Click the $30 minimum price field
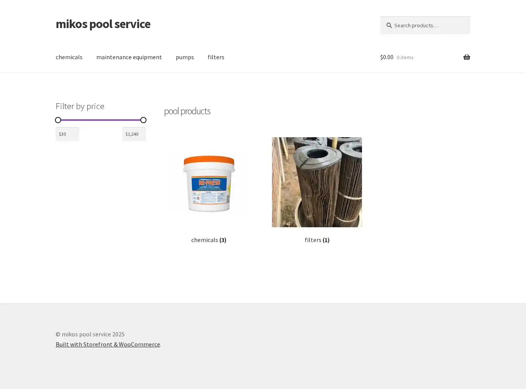Screen dimensions: 526x389 [67, 134]
